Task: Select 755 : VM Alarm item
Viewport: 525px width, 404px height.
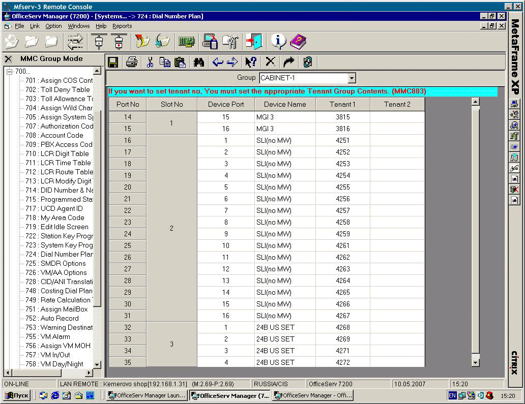Action: tap(47, 337)
